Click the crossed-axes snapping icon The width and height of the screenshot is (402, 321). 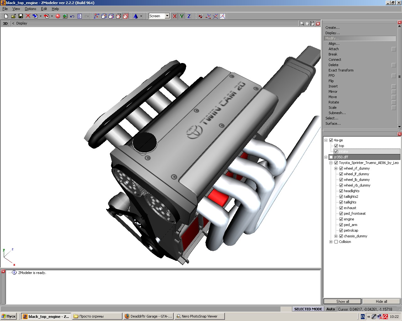[215, 16]
